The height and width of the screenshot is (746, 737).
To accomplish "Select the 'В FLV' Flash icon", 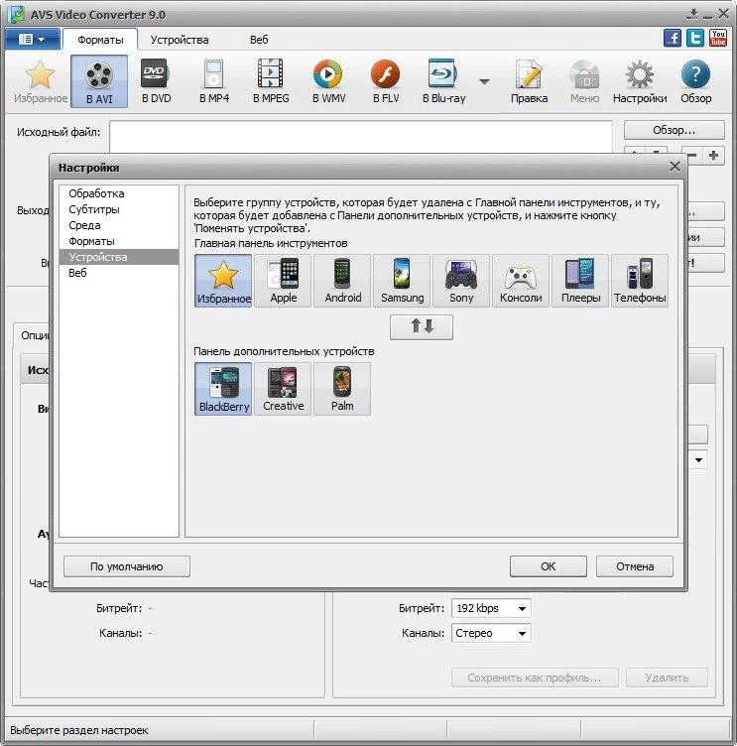I will (x=386, y=81).
